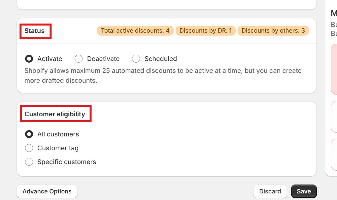The height and width of the screenshot is (200, 337).
Task: Click the Total active discounts: 4 badge
Action: click(x=135, y=30)
